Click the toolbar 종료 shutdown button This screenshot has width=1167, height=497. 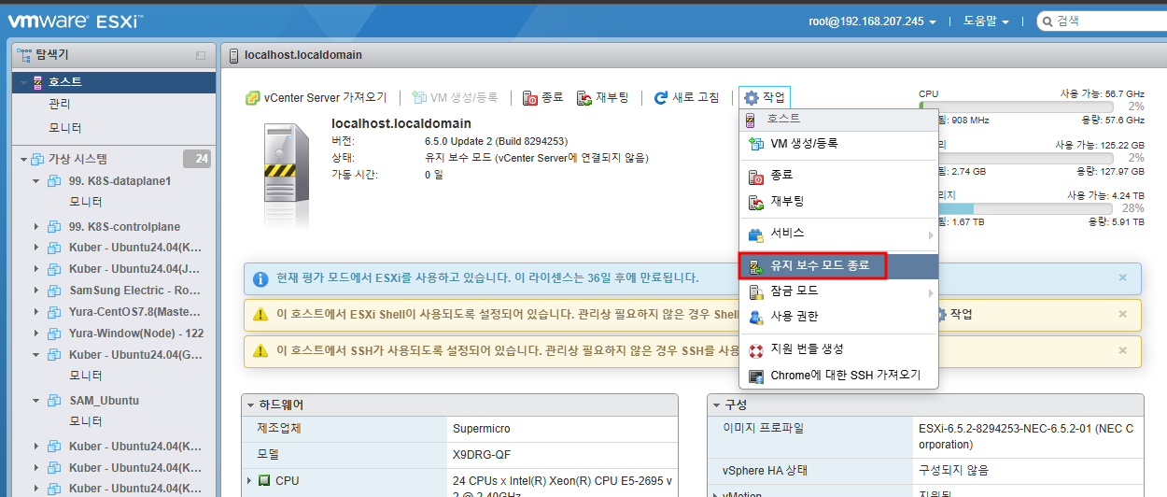point(542,97)
